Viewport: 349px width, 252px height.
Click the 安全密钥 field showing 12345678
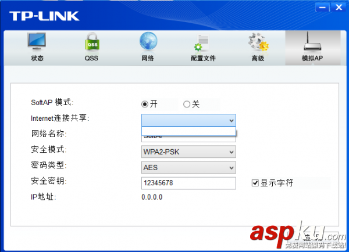click(x=188, y=183)
